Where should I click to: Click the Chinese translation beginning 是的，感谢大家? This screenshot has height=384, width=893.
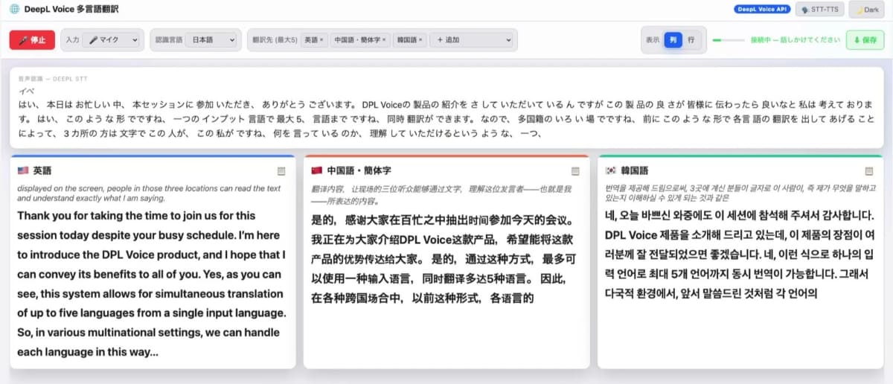click(x=443, y=260)
